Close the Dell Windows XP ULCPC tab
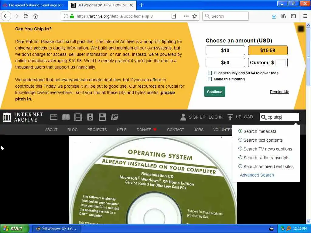 pos(131,5)
